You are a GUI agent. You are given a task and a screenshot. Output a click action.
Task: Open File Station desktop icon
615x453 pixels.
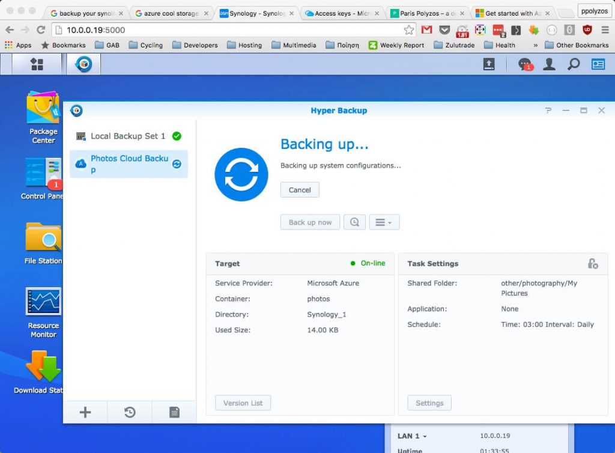click(43, 243)
